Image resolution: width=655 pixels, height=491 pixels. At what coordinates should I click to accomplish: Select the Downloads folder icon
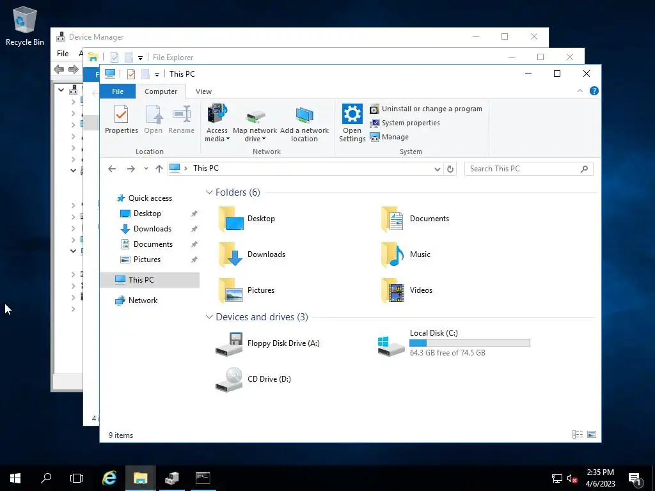pos(231,254)
